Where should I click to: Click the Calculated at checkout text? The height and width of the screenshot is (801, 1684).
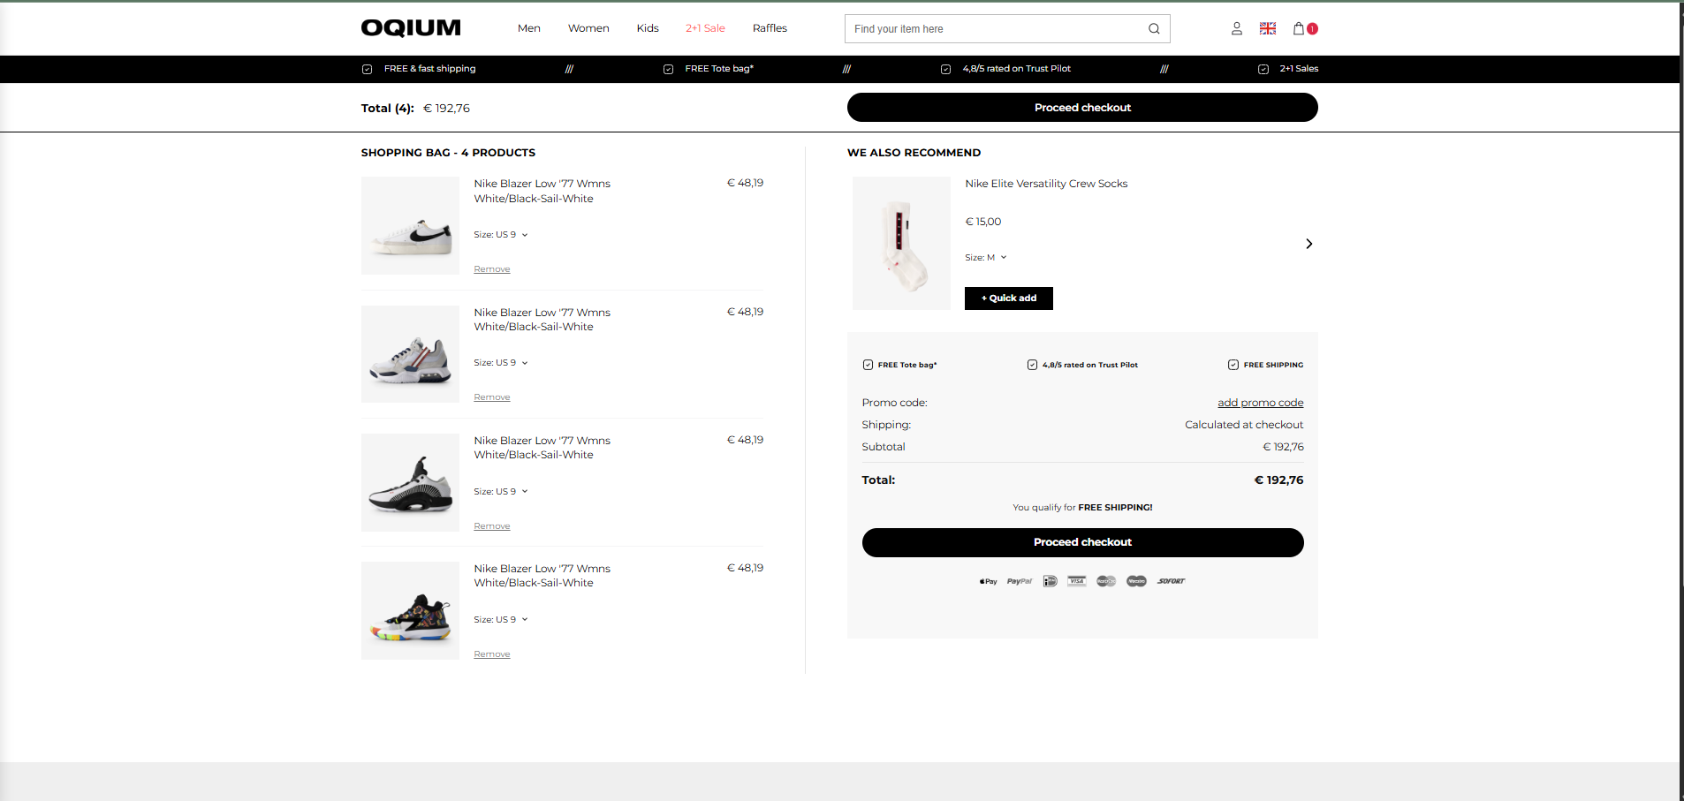point(1244,425)
